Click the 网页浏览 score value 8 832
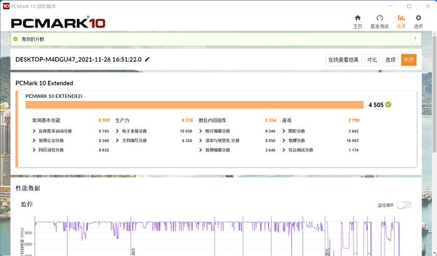 click(104, 150)
